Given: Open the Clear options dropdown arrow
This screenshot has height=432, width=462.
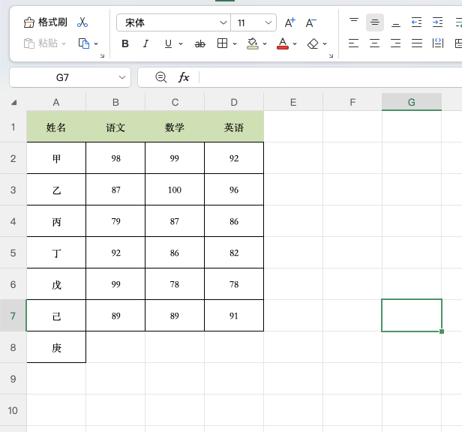Looking at the screenshot, I should click(325, 44).
